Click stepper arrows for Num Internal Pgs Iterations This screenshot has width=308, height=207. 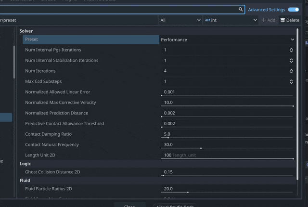291,50
